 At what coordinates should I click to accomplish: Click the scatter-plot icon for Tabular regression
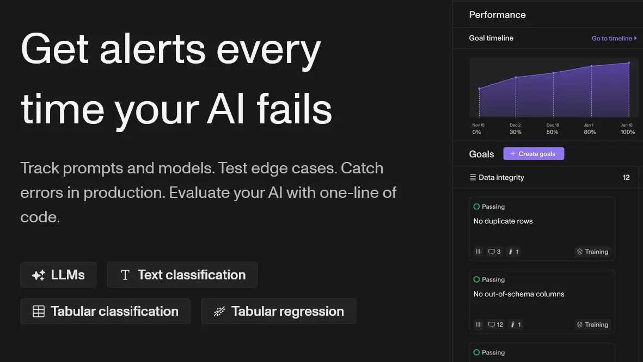(219, 311)
